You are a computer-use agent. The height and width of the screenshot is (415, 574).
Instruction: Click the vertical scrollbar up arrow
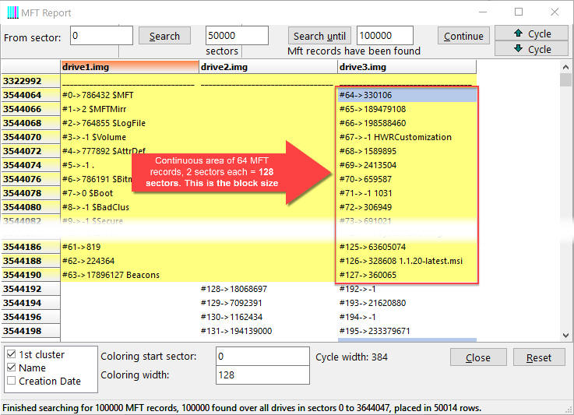(x=566, y=80)
